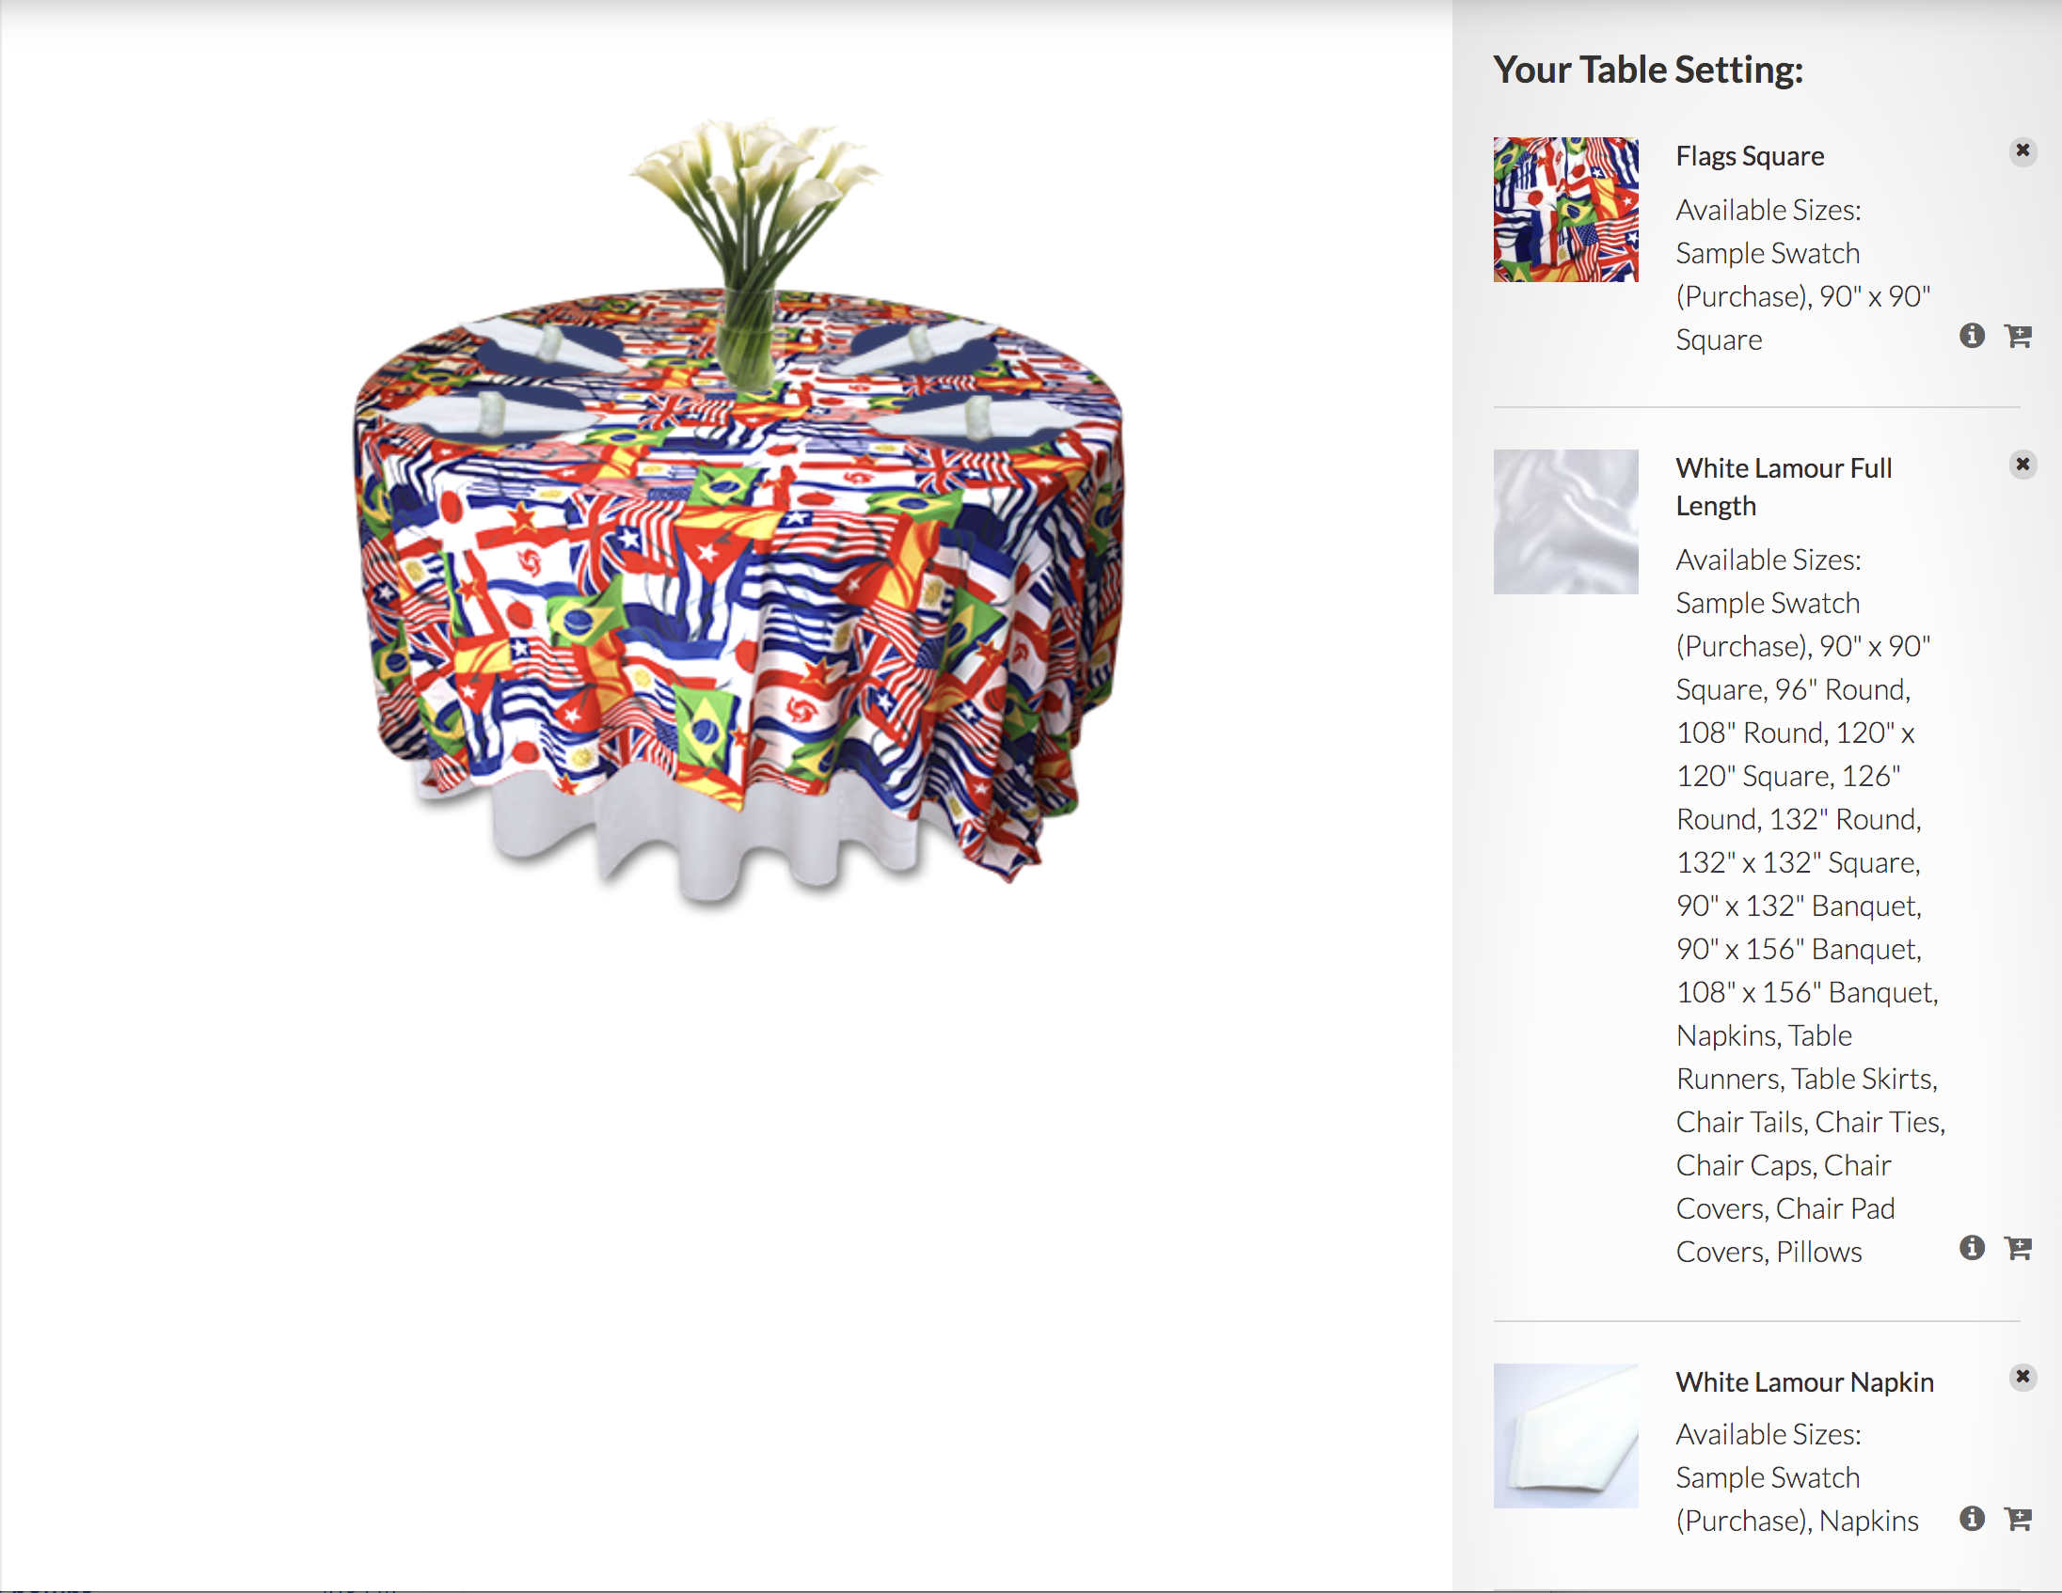Add Flags Square to cart
This screenshot has width=2062, height=1593.
click(x=2019, y=336)
